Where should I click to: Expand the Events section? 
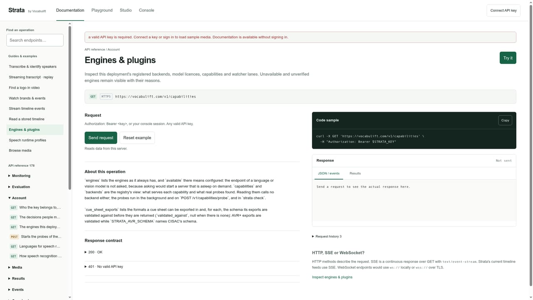pyautogui.click(x=35, y=290)
